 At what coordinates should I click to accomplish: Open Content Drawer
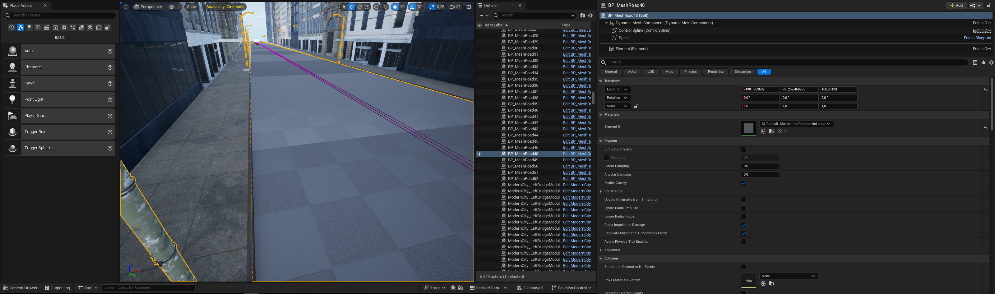21,288
